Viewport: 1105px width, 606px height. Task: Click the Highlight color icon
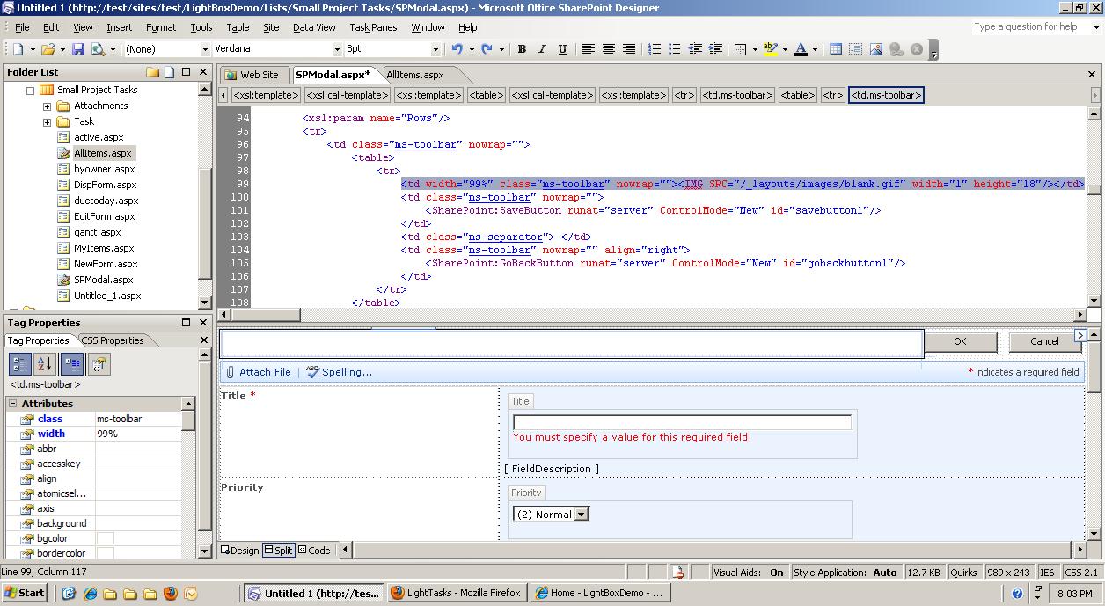771,49
